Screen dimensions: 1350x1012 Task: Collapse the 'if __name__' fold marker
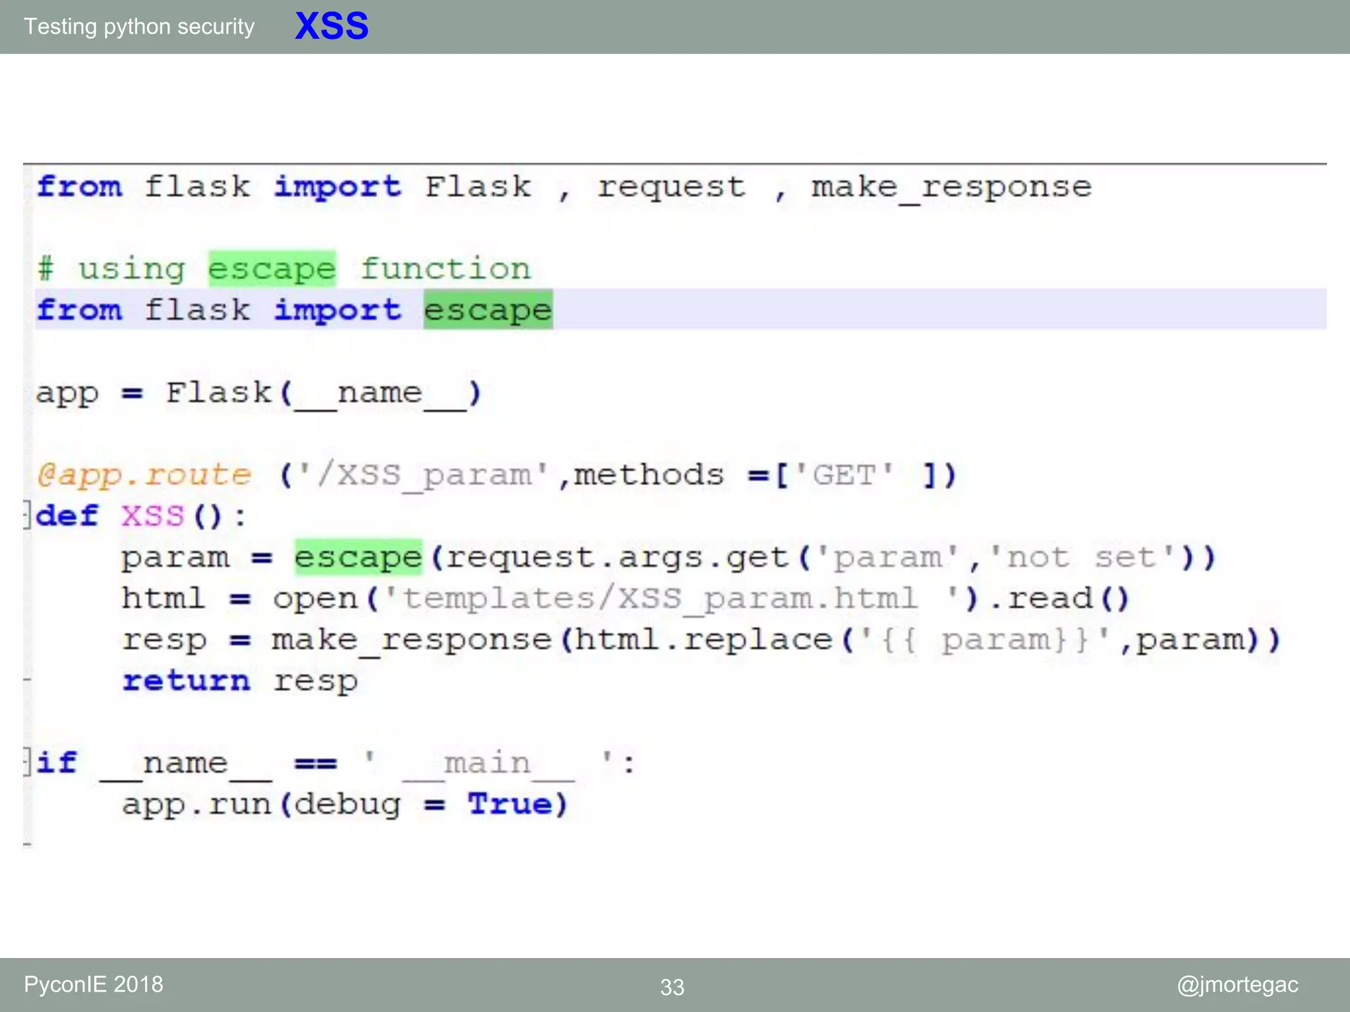[x=28, y=762]
